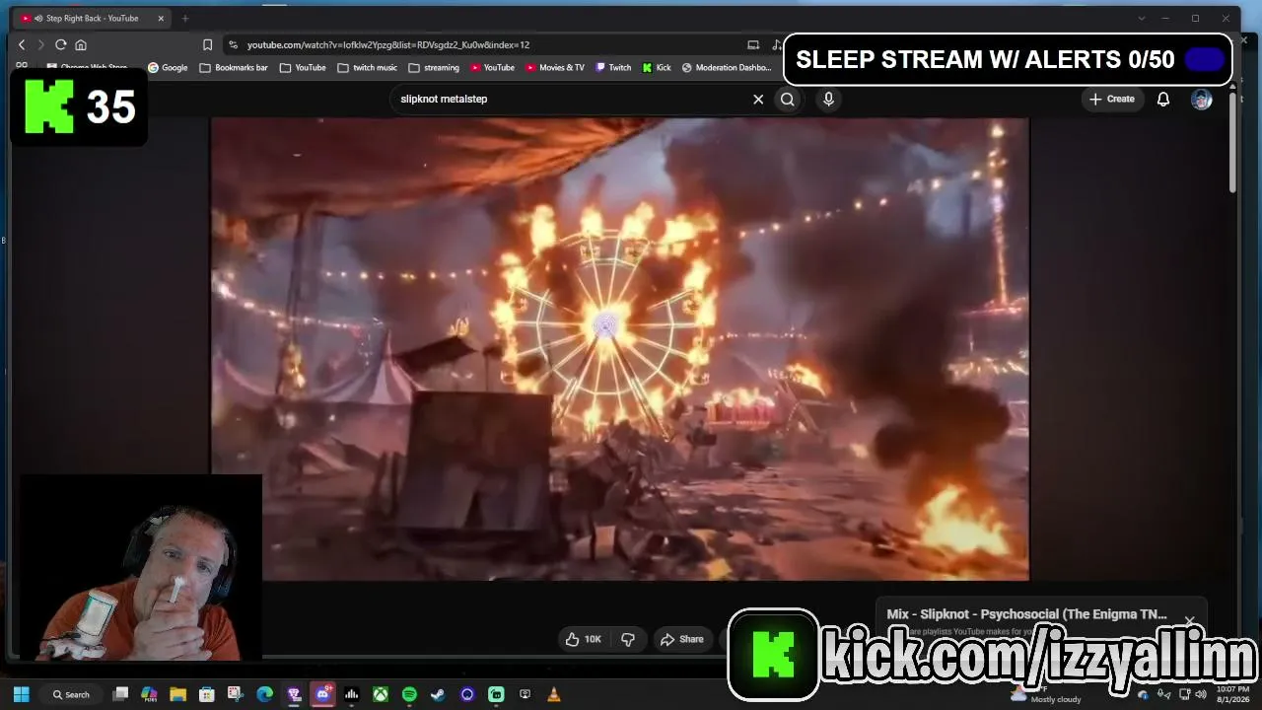Open the Movies & TV bookmark
The image size is (1262, 710).
pos(555,68)
